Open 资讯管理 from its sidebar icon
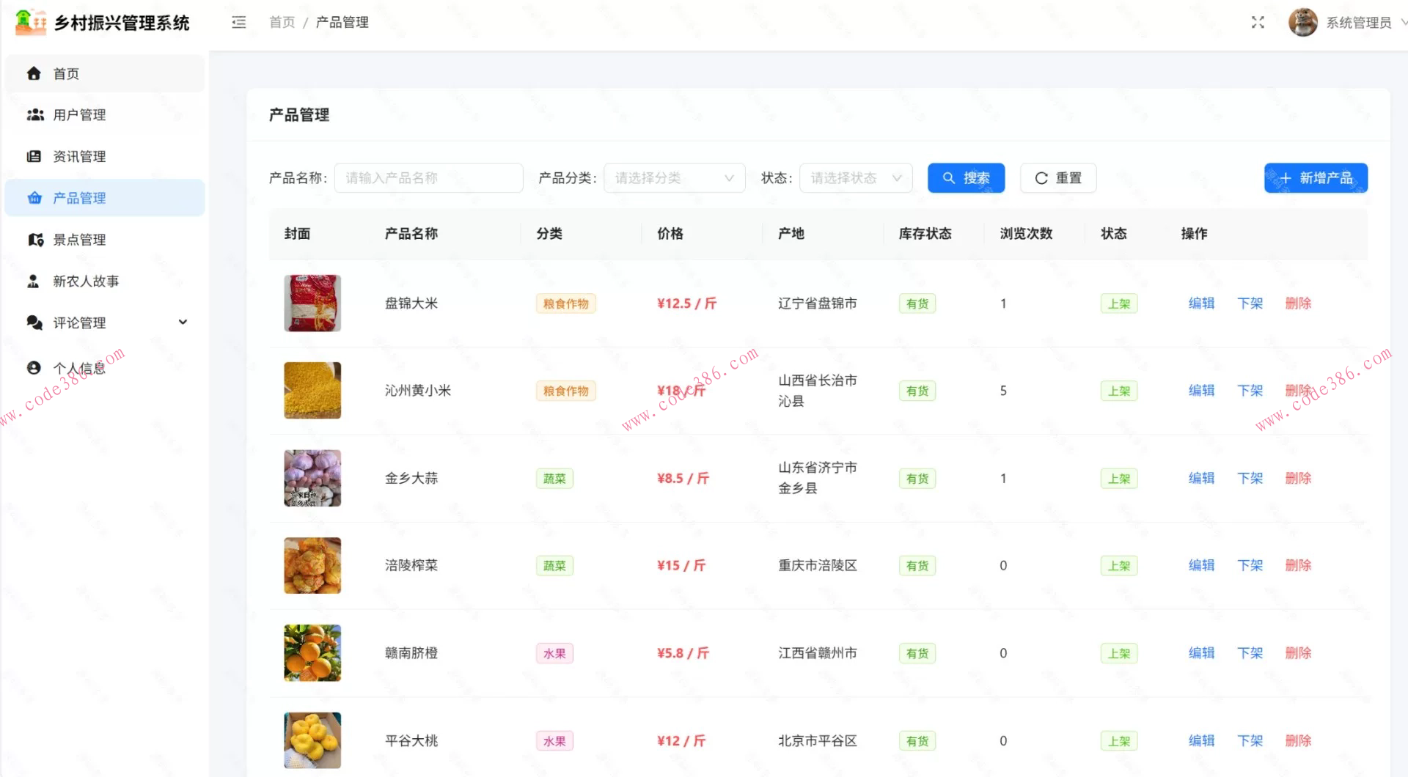Viewport: 1408px width, 777px height. (x=34, y=156)
